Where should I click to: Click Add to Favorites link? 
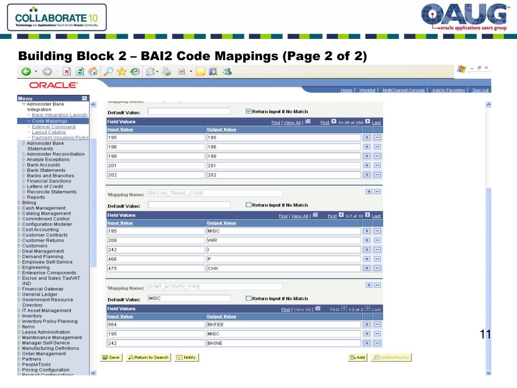(x=448, y=90)
